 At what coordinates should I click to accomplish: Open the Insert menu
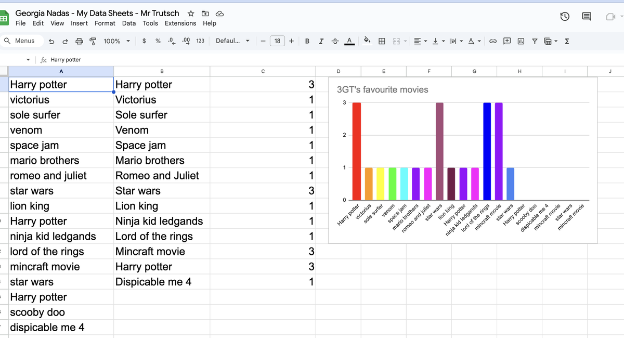point(80,23)
